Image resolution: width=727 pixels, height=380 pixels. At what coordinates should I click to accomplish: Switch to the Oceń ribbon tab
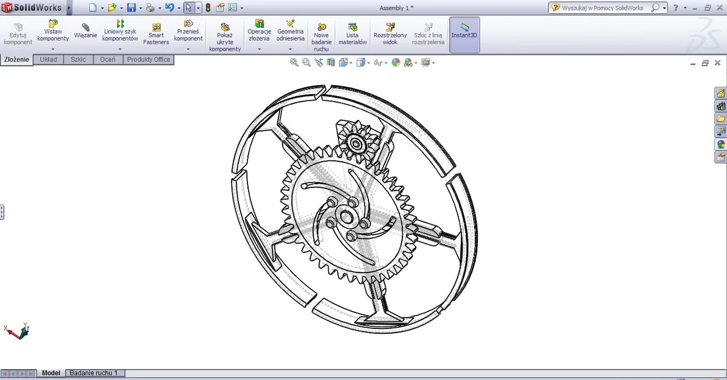pyautogui.click(x=108, y=59)
